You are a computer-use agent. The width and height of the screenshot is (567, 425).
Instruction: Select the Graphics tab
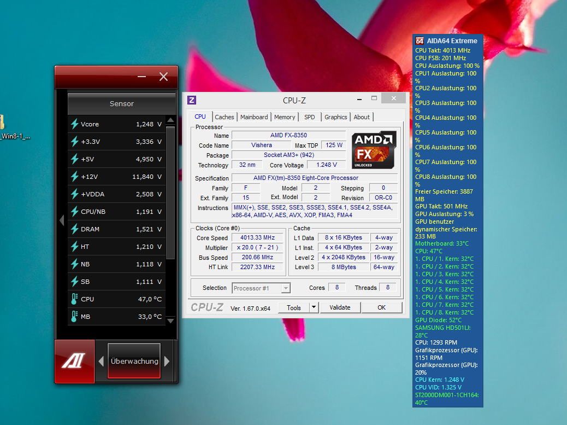335,117
